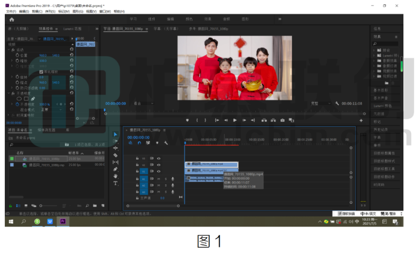Viewport: 419px width, 254px height.
Task: Select the Hand tool
Action: coord(116,176)
